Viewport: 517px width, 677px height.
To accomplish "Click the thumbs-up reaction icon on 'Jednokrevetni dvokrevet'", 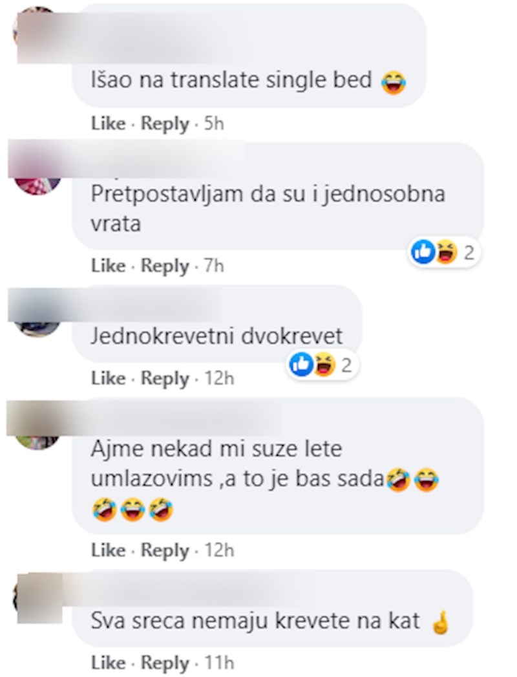I will click(301, 365).
